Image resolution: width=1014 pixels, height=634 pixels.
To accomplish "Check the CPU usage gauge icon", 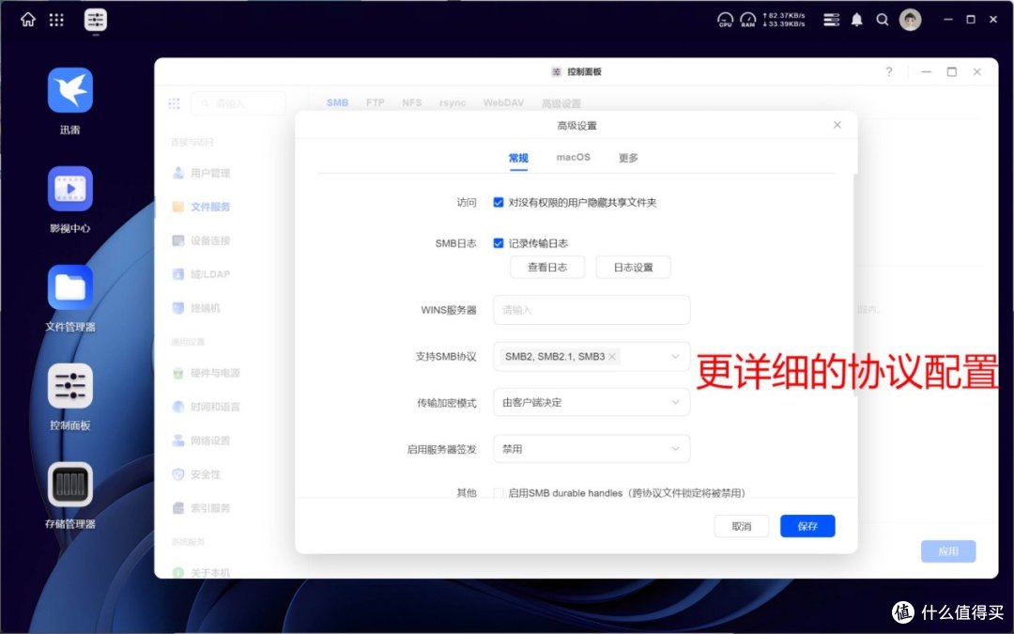I will click(x=725, y=20).
